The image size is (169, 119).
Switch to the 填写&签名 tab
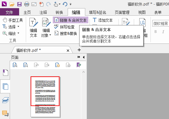point(97,12)
